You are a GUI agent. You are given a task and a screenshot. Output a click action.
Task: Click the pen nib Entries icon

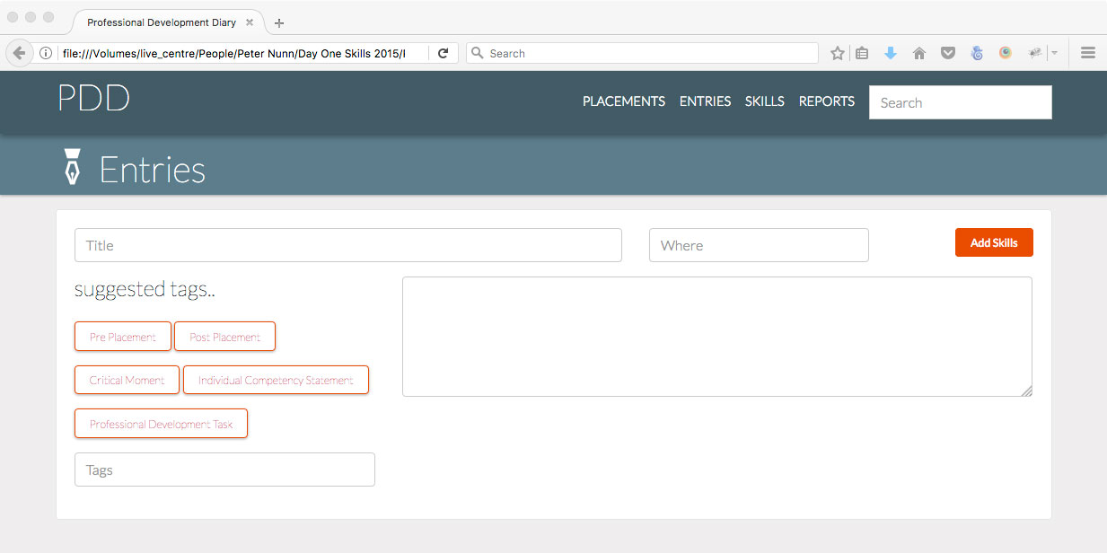click(x=73, y=166)
